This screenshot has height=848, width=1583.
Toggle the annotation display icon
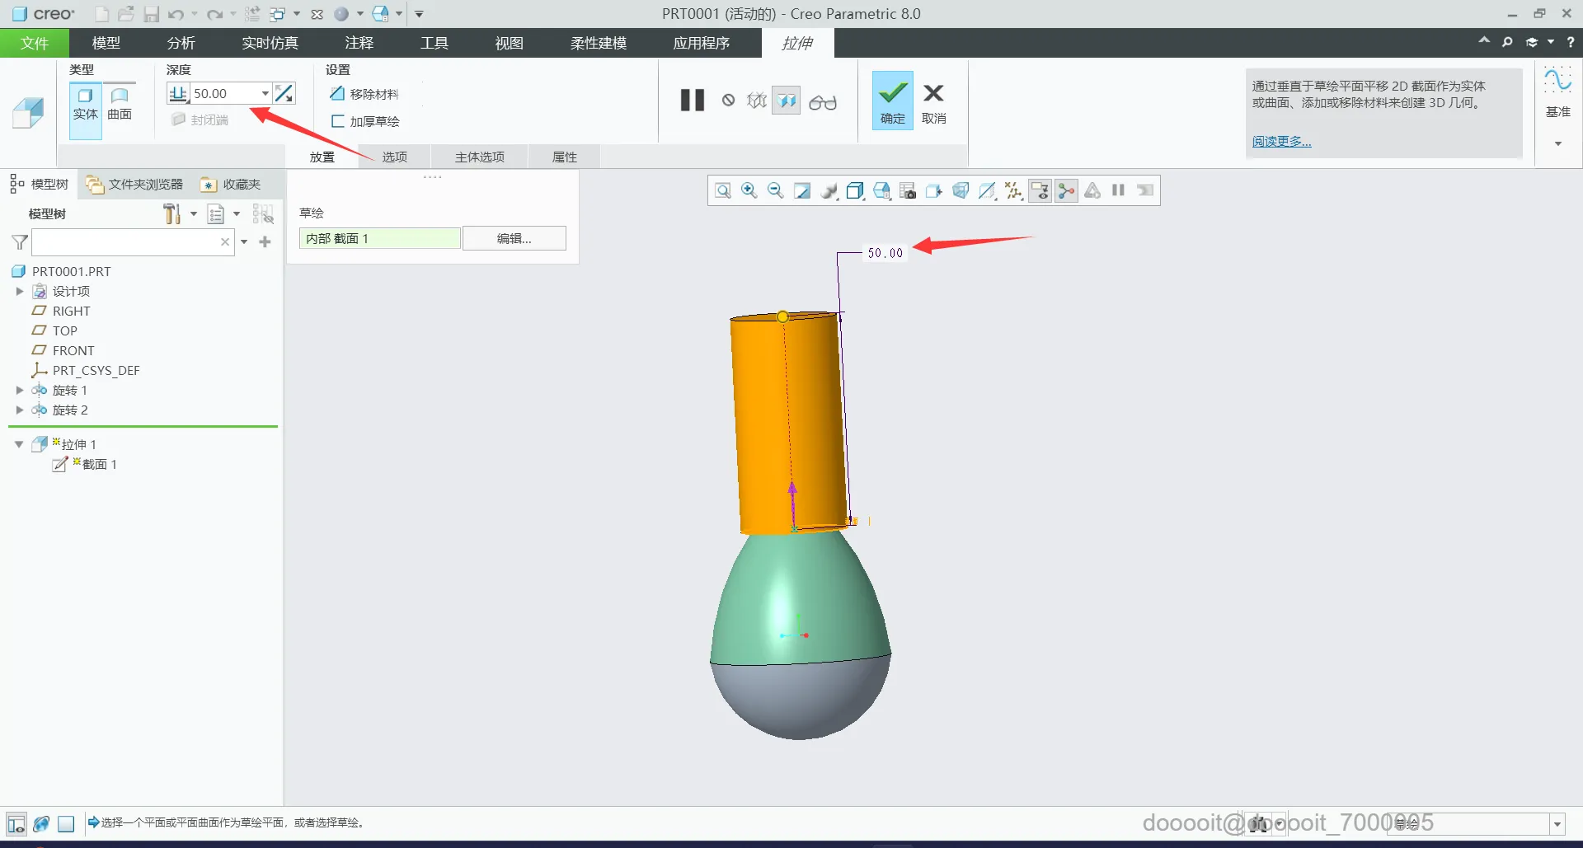[x=1040, y=191]
